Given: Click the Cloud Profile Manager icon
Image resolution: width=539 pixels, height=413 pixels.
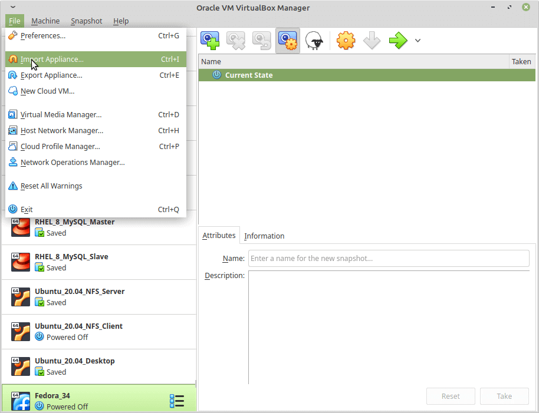Looking at the screenshot, I should (x=13, y=146).
